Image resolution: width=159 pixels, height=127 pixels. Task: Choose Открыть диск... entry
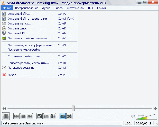pyautogui.click(x=40, y=28)
